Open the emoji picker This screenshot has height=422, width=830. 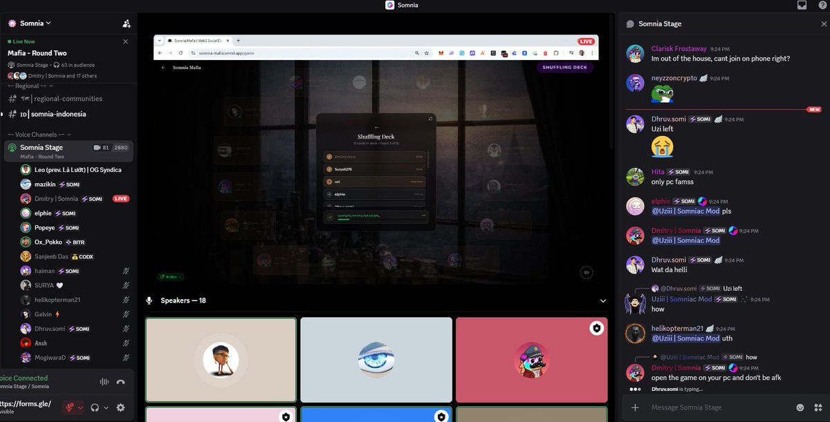[x=800, y=407]
